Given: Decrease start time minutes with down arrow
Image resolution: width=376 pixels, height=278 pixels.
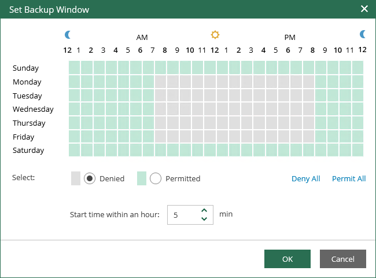Looking at the screenshot, I should (204, 219).
